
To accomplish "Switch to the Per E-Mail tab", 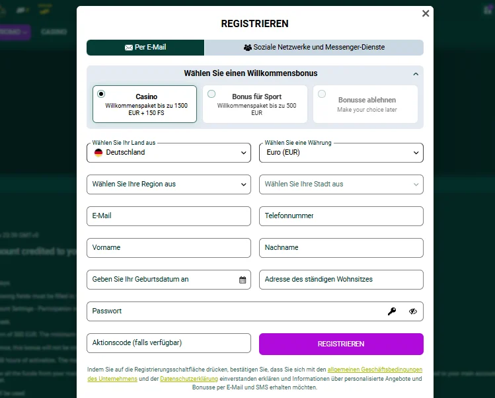I will pyautogui.click(x=145, y=48).
